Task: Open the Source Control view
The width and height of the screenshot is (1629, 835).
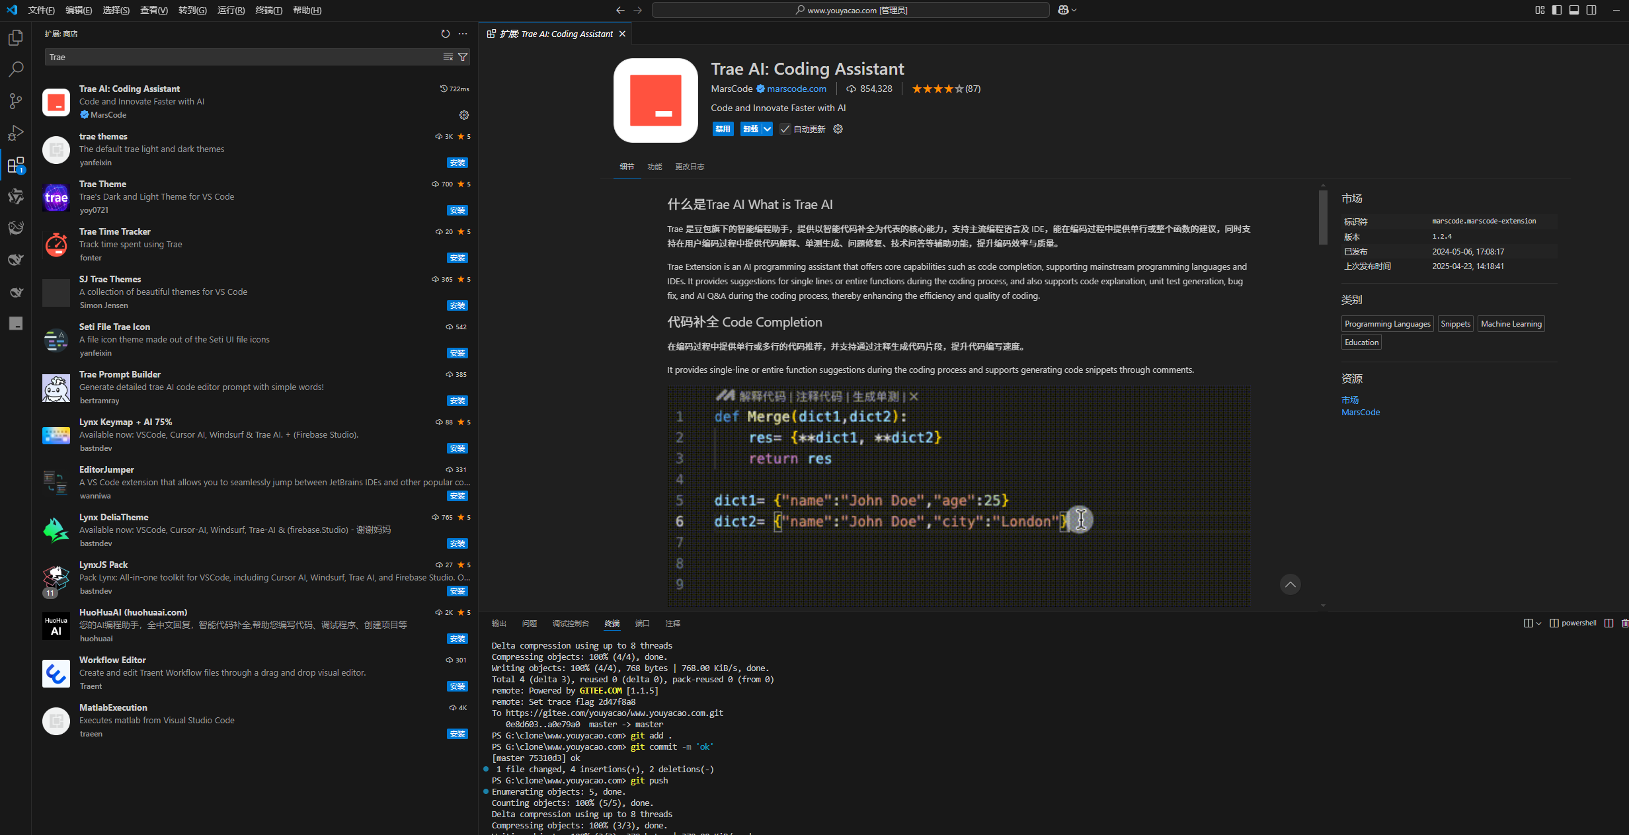Action: point(16,100)
